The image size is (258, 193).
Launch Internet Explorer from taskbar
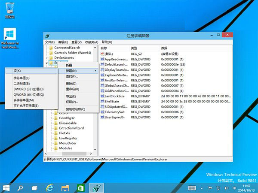49,187
